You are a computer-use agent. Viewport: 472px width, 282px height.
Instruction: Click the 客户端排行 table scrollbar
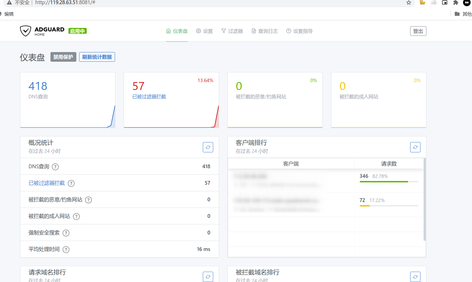tap(425, 200)
